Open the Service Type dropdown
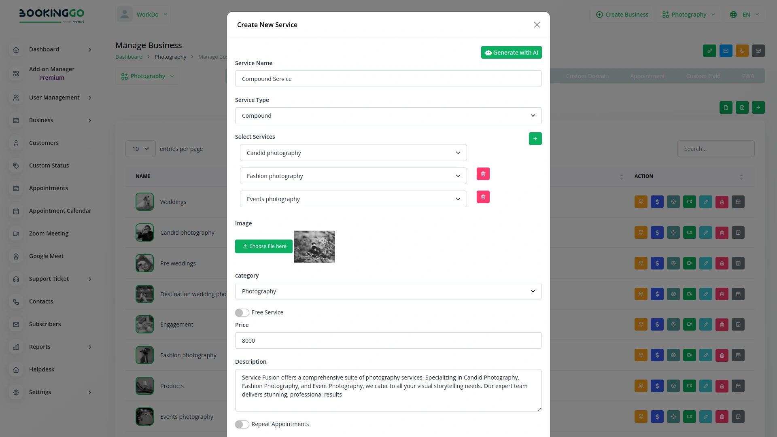 coord(388,116)
